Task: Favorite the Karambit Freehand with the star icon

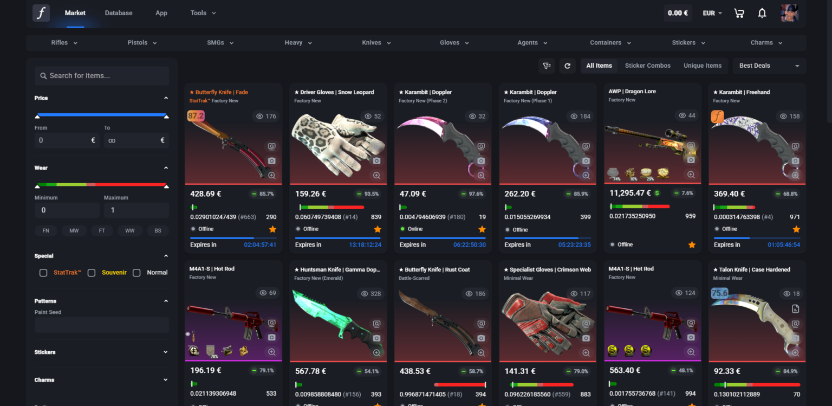Action: point(796,229)
